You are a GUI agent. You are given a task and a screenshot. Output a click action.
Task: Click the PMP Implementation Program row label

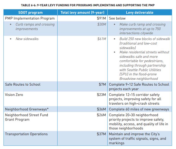[30, 18]
